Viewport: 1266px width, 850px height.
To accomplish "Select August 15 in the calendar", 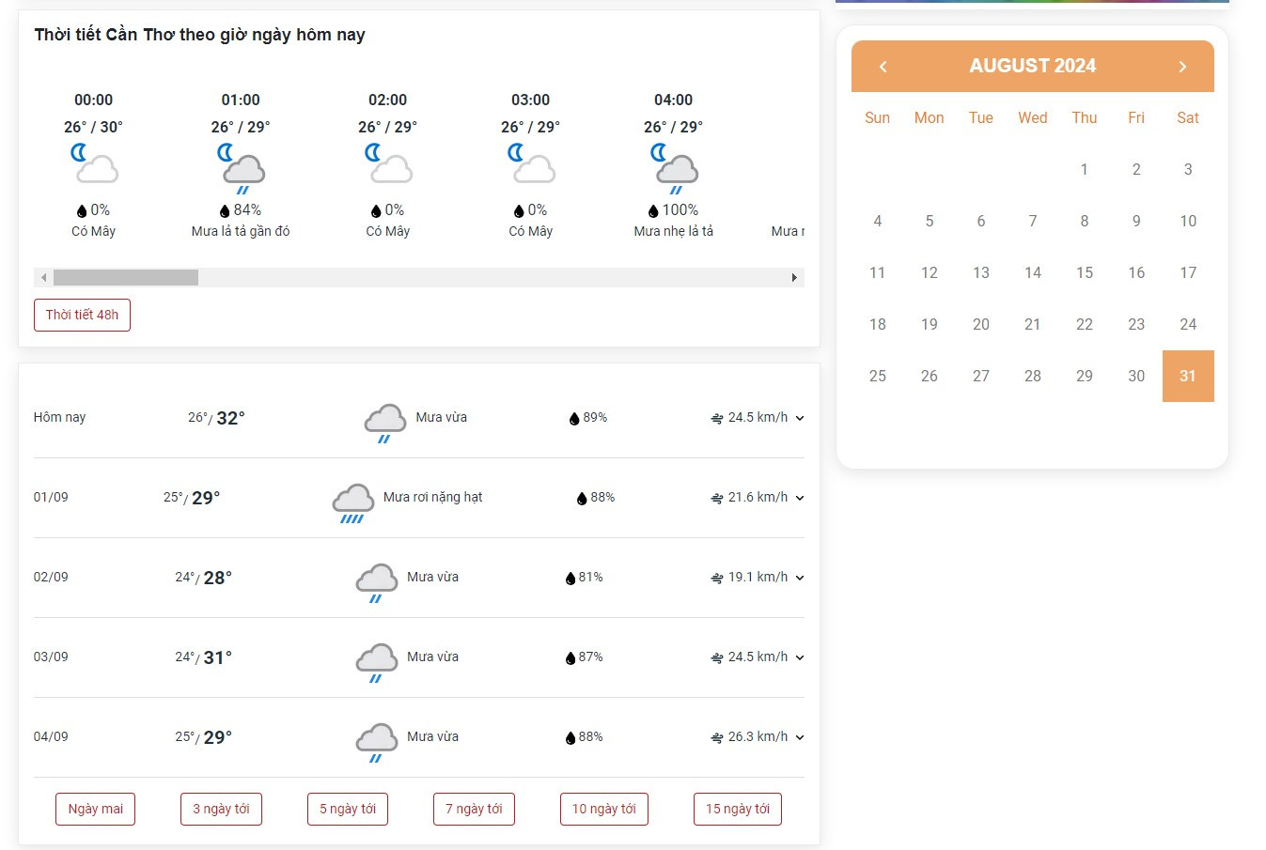I will [1085, 272].
